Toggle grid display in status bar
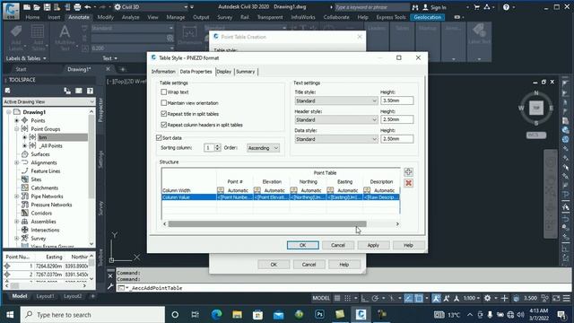Screen dimensions: 574x323 [x=337, y=298]
